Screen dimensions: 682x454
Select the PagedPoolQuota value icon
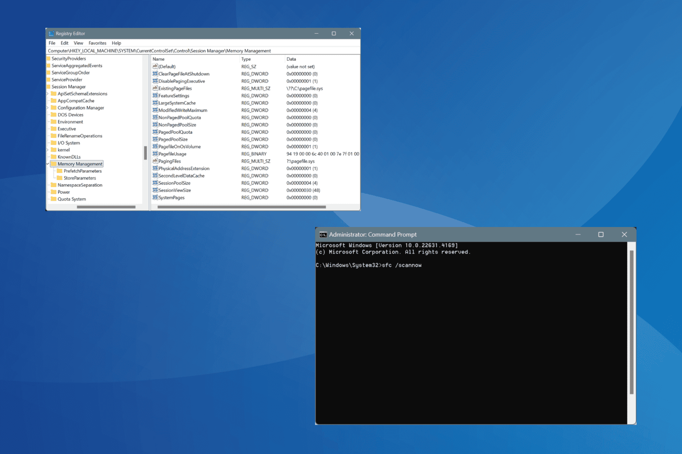point(155,132)
